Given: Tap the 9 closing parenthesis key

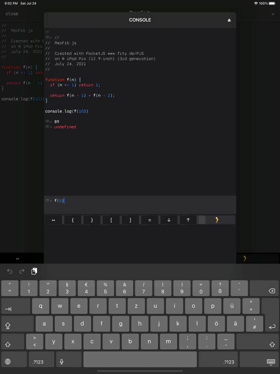Looking at the screenshot, I should pyautogui.click(x=182, y=288).
